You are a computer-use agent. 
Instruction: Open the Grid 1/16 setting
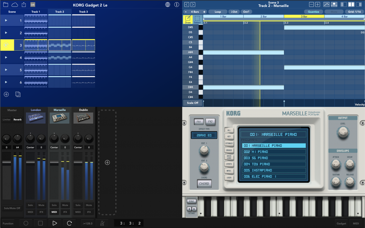point(354,12)
